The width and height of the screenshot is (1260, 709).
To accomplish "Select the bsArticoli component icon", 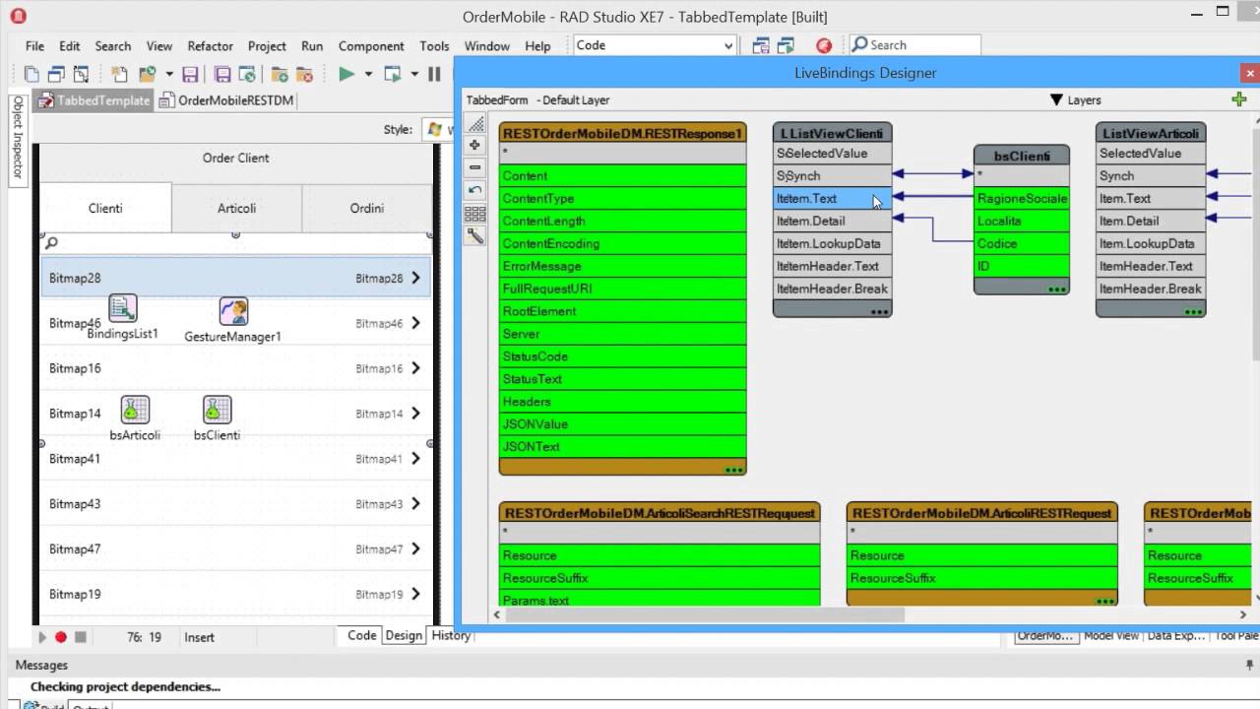I will click(135, 410).
